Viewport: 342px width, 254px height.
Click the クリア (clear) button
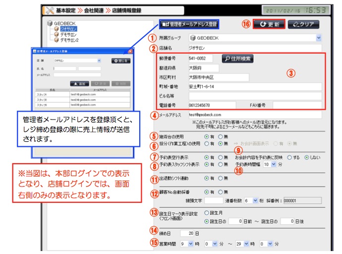[303, 24]
